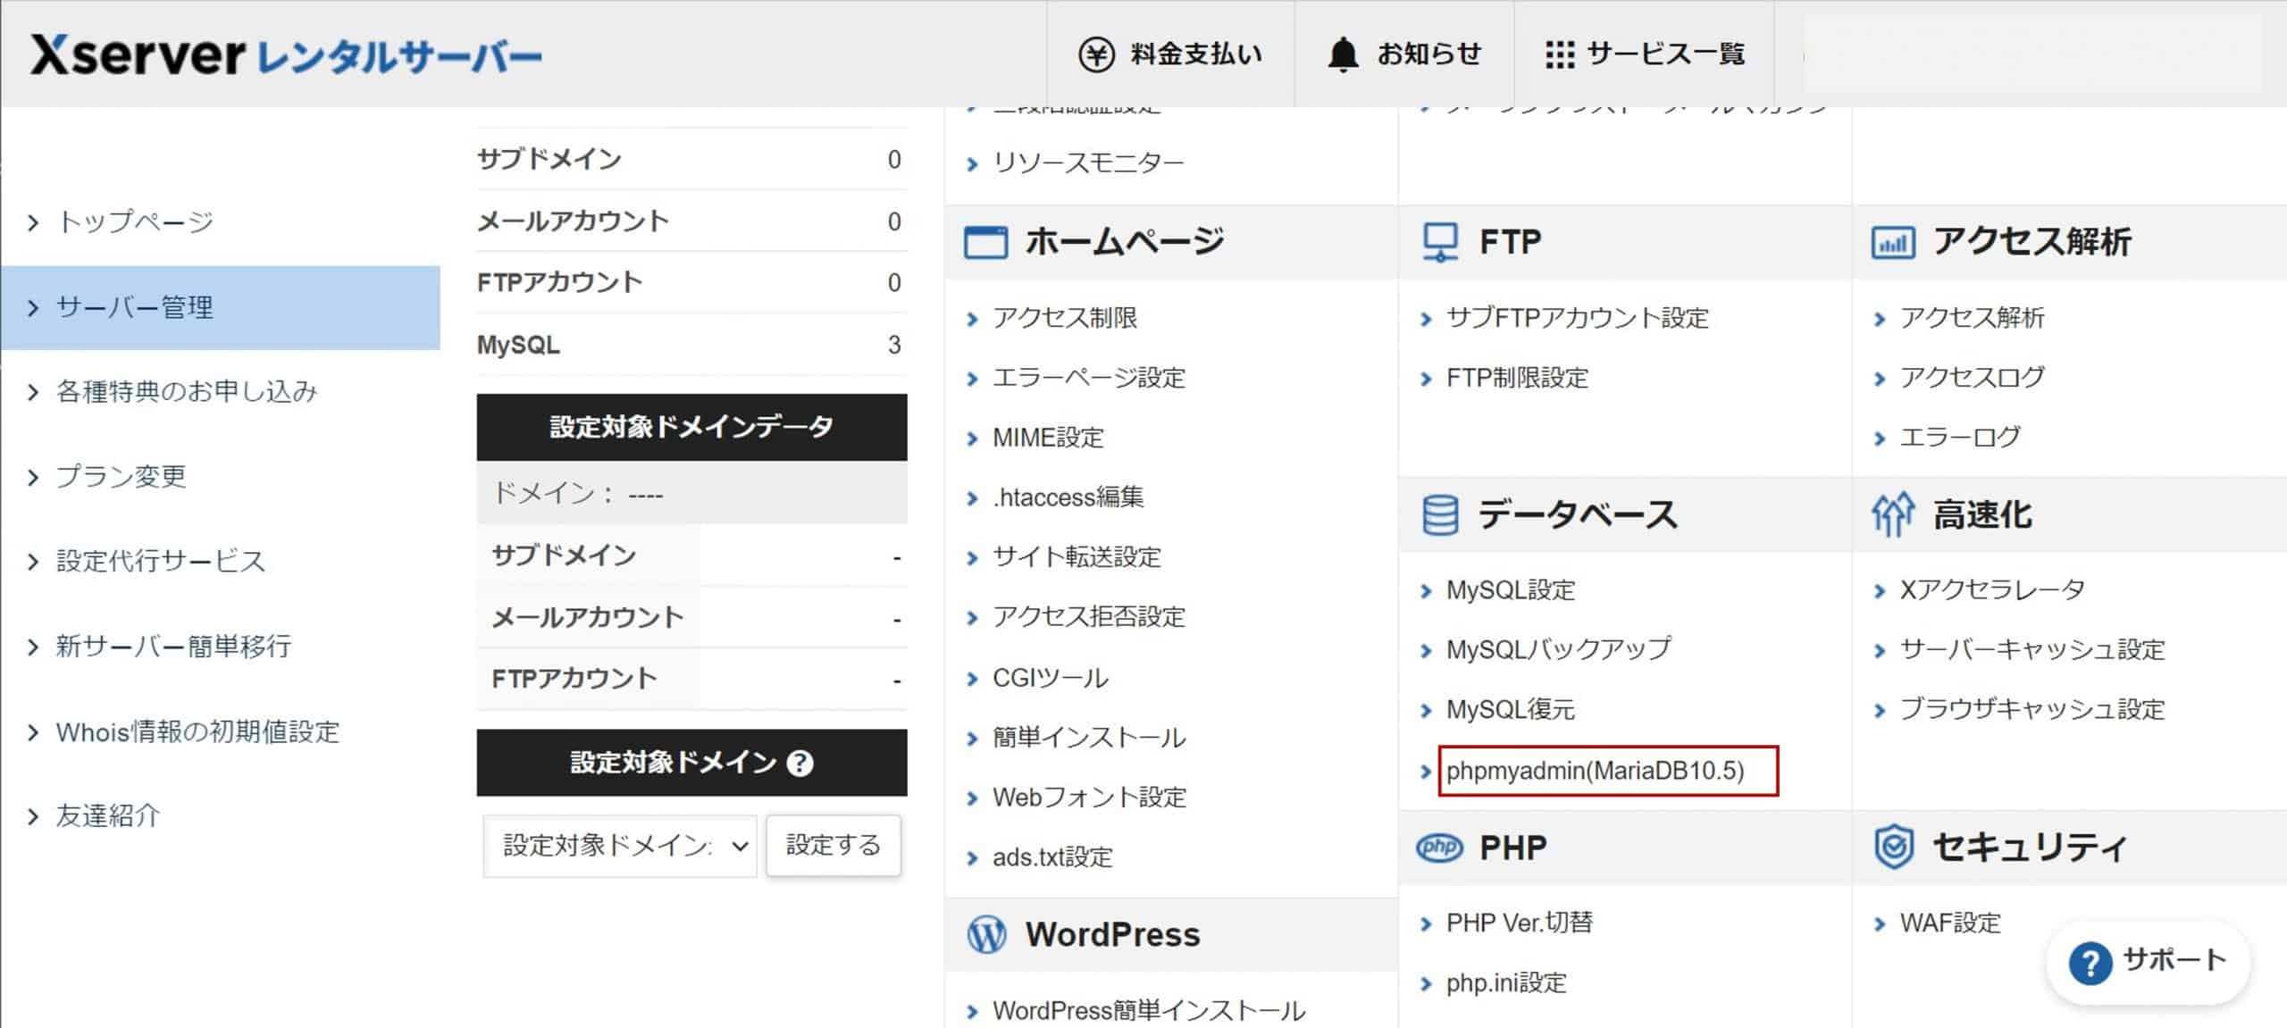Click the 設定する button
The image size is (2287, 1028).
(833, 845)
